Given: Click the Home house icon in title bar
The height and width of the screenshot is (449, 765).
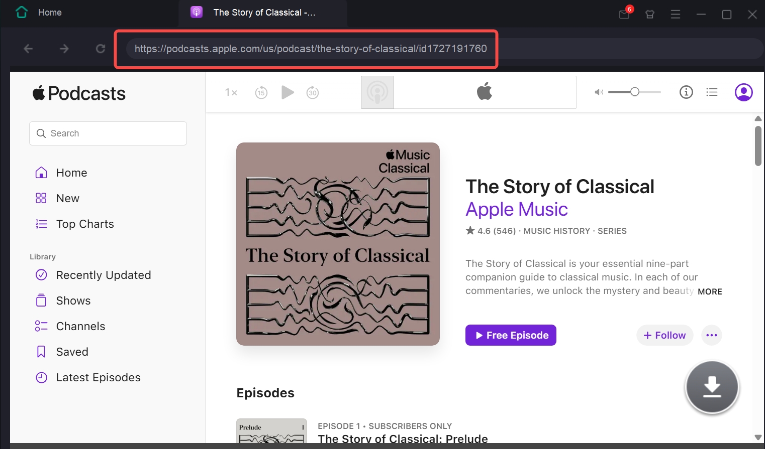Looking at the screenshot, I should [x=22, y=12].
